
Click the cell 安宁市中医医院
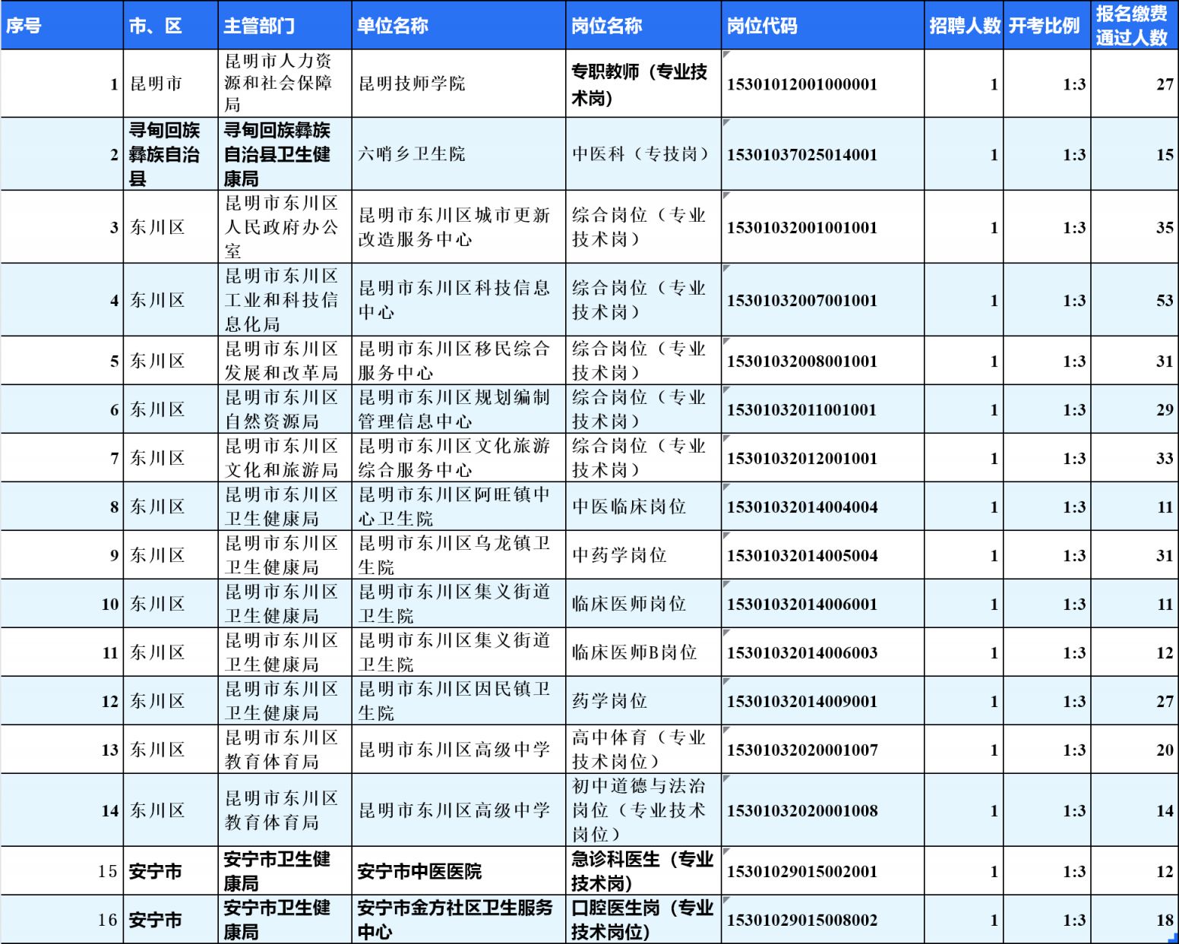tap(459, 871)
